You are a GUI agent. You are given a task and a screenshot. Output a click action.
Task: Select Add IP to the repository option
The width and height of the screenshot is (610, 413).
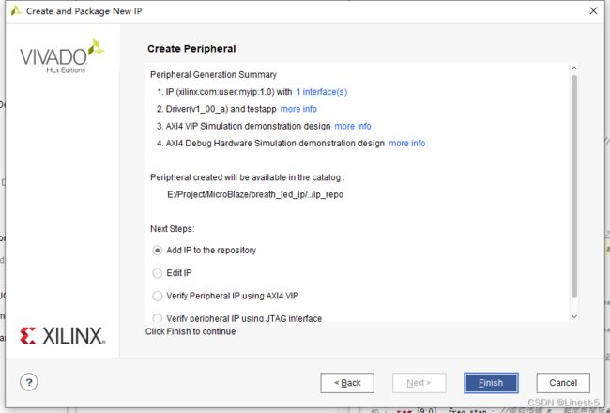(157, 251)
